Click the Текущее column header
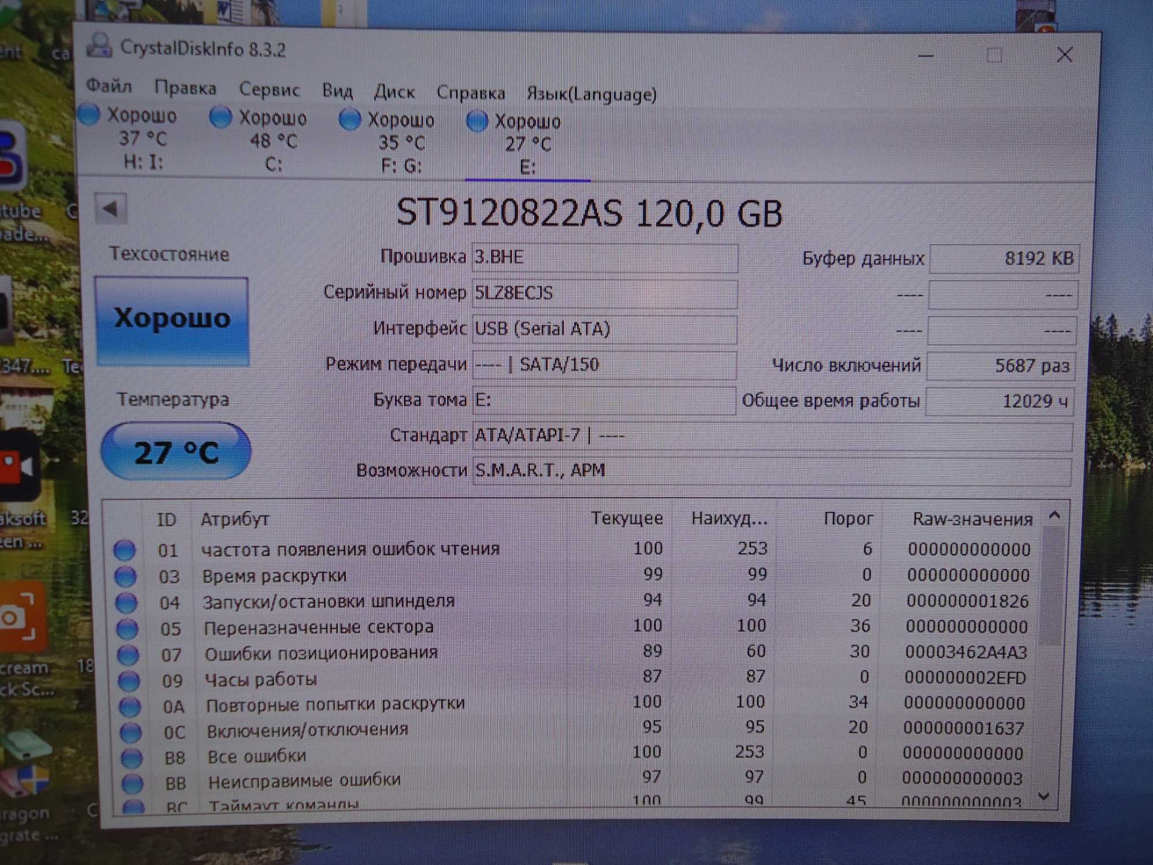This screenshot has height=865, width=1153. pos(626,518)
